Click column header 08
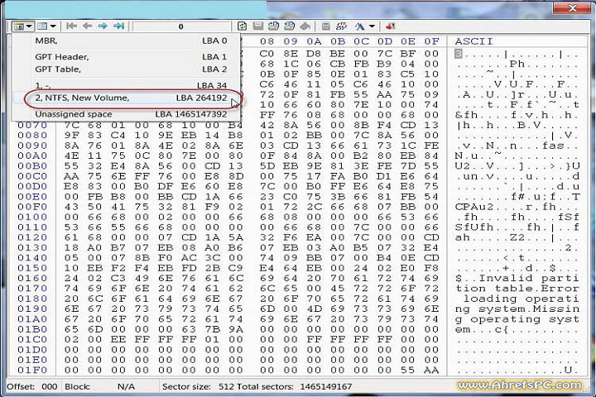This screenshot has height=397, width=596. 267,41
